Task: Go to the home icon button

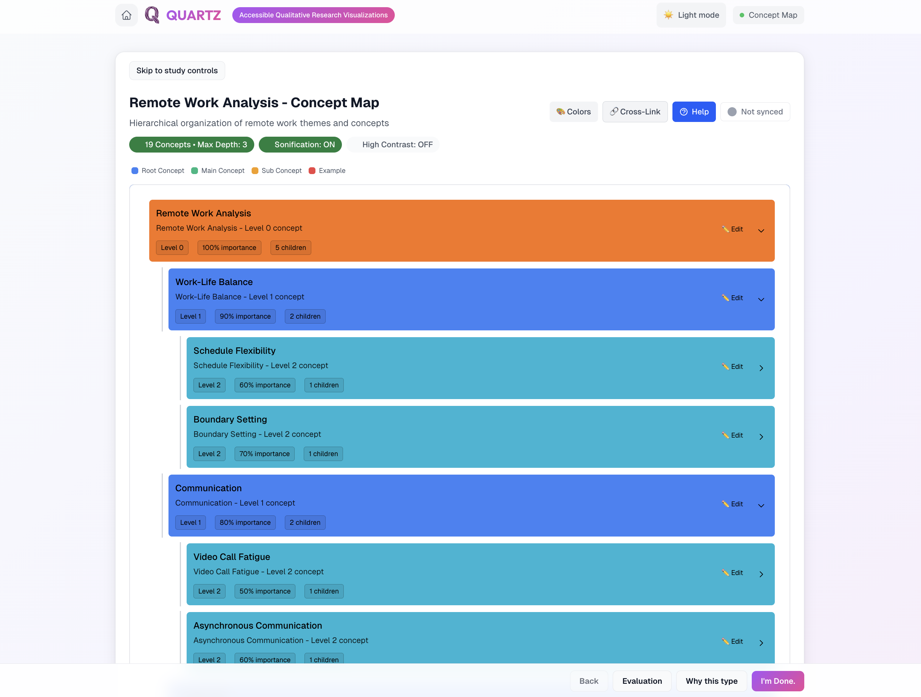Action: [x=127, y=15]
